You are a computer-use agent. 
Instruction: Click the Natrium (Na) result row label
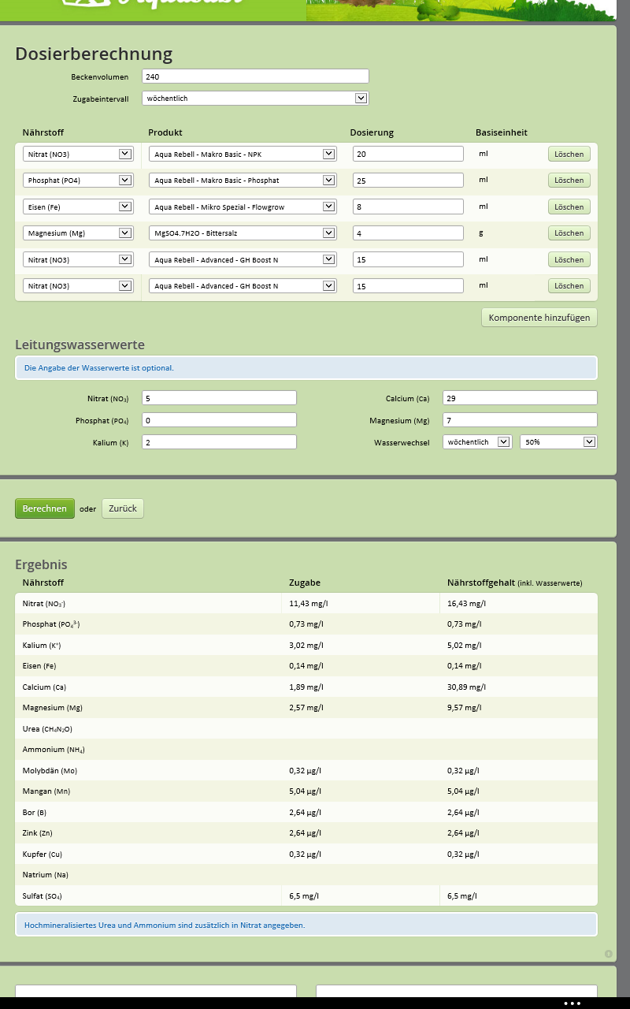[x=46, y=875]
